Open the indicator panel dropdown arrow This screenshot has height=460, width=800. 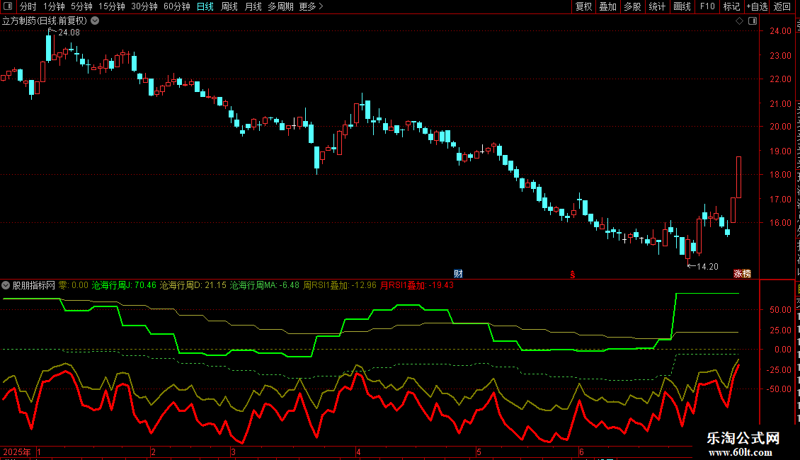pyautogui.click(x=6, y=286)
